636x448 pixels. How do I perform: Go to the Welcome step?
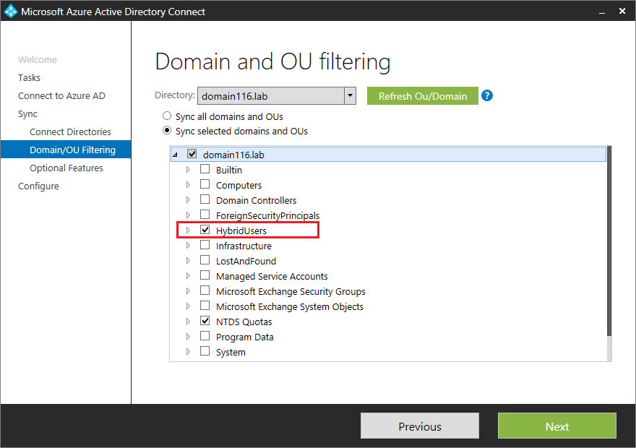coord(38,59)
